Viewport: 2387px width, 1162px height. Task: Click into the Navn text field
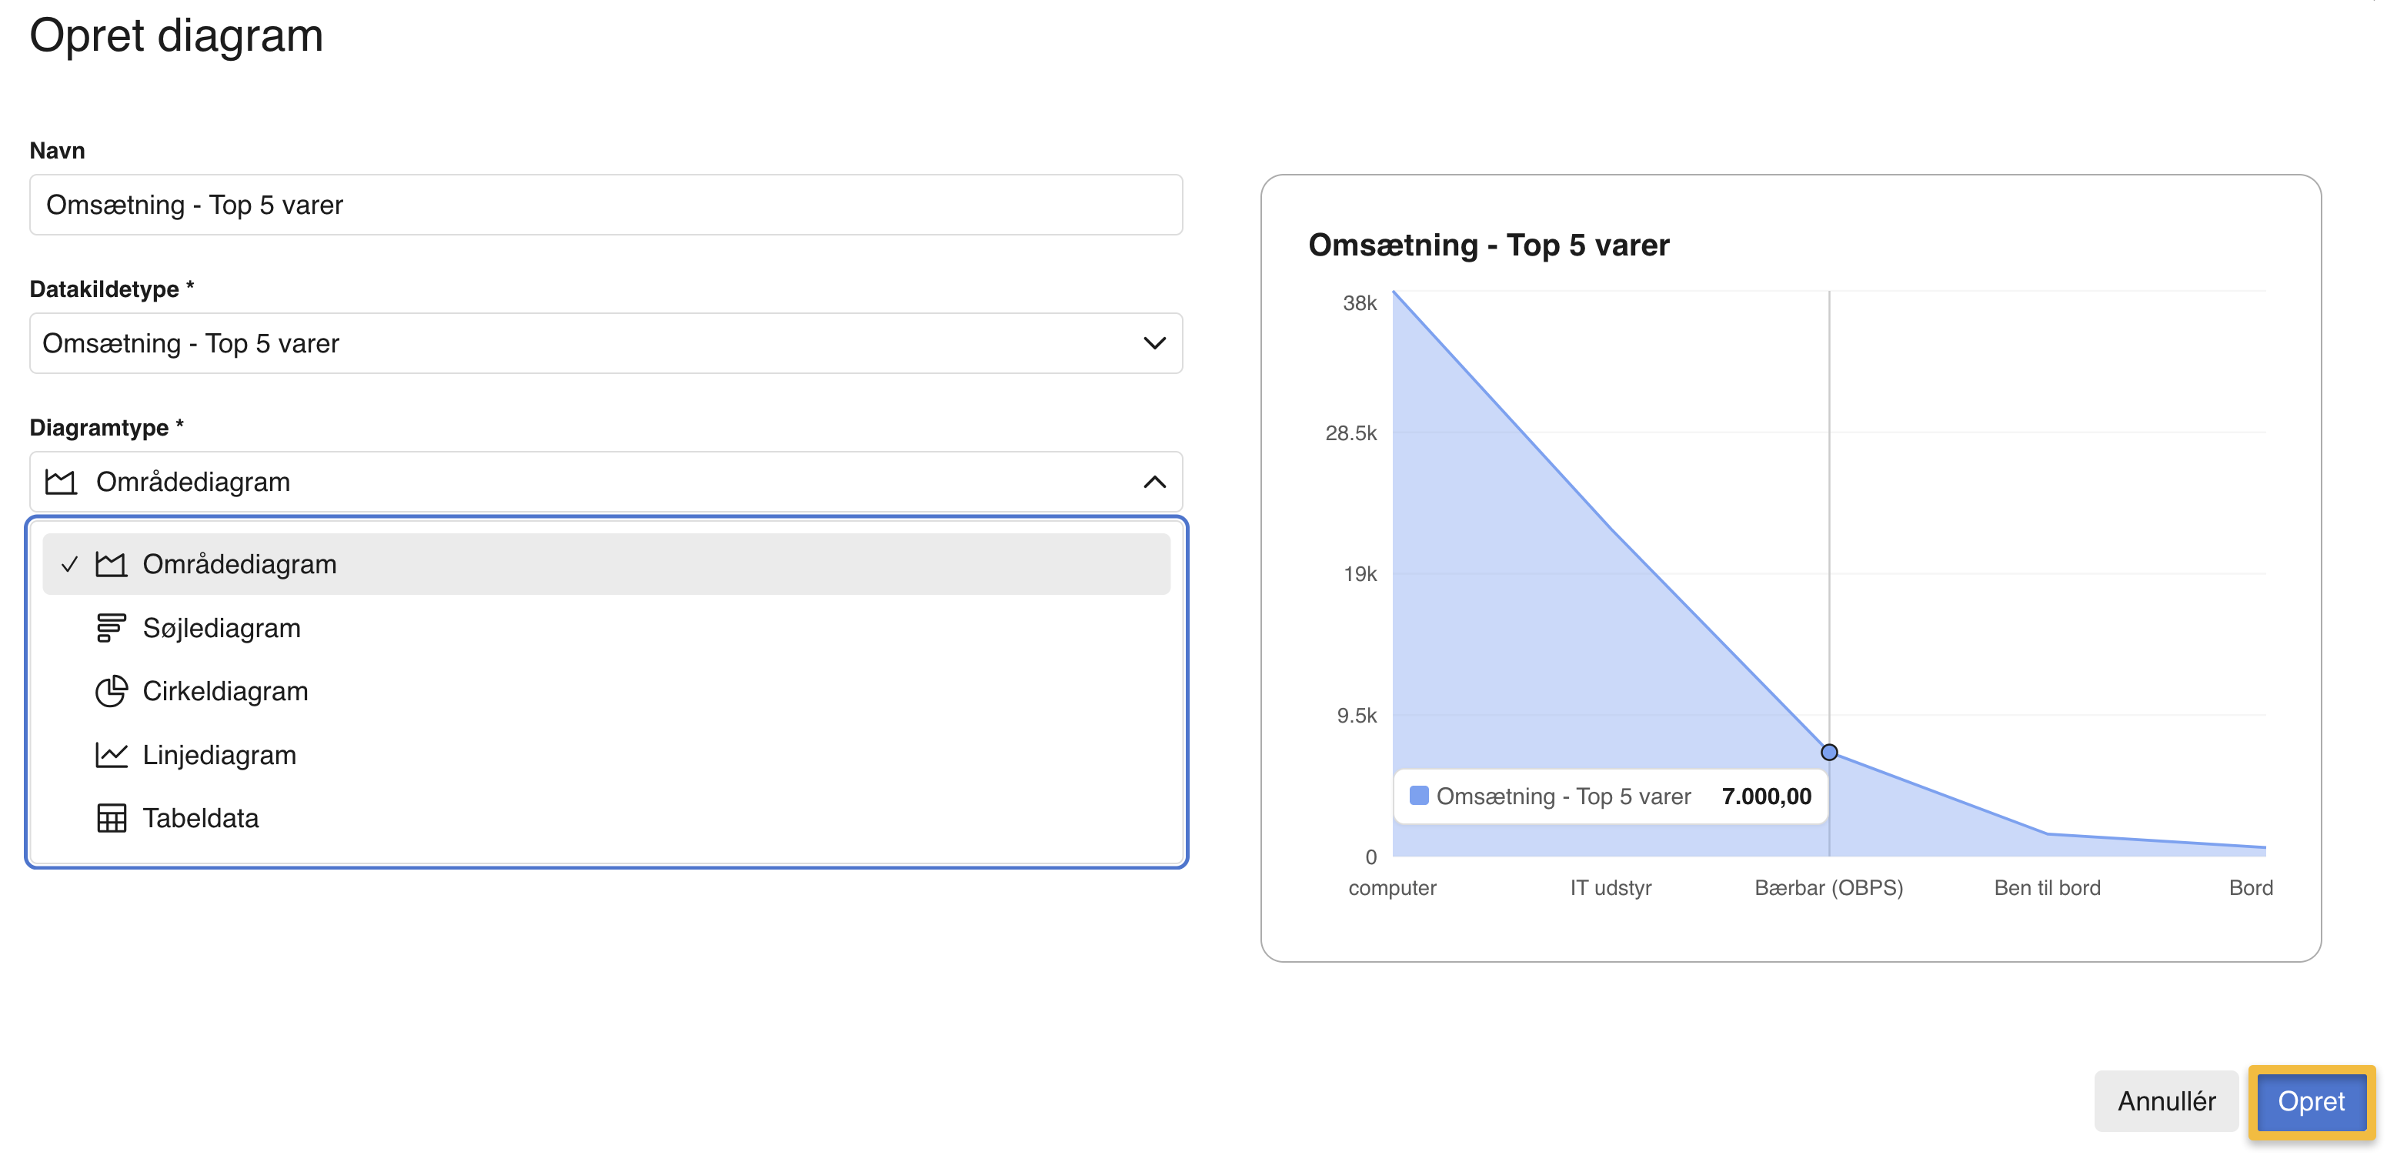[606, 205]
